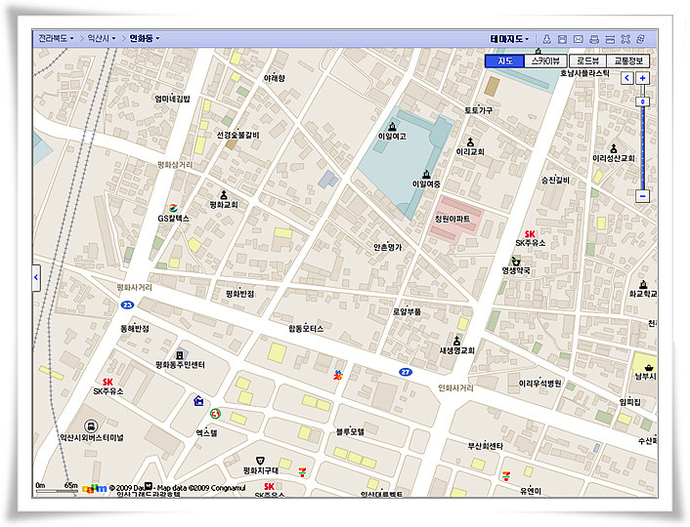690x527 pixels.
Task: Click the 평화지구대 police icon
Action: click(261, 461)
